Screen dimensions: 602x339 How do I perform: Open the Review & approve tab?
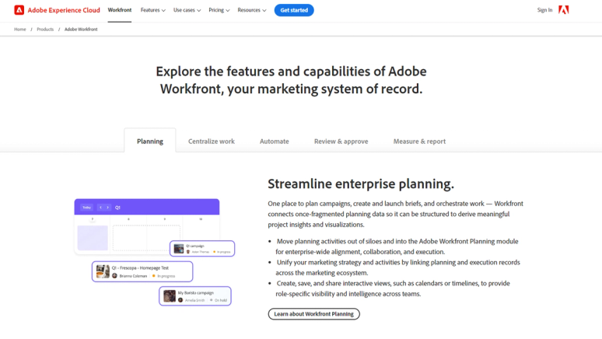click(341, 142)
